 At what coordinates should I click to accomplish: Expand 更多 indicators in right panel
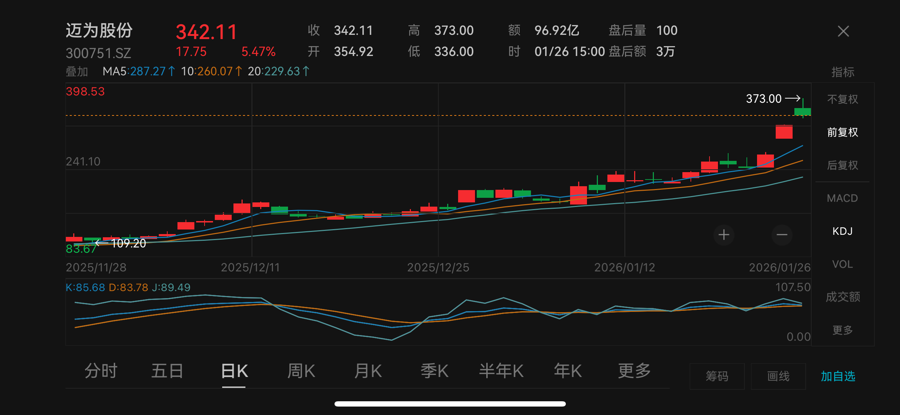842,330
